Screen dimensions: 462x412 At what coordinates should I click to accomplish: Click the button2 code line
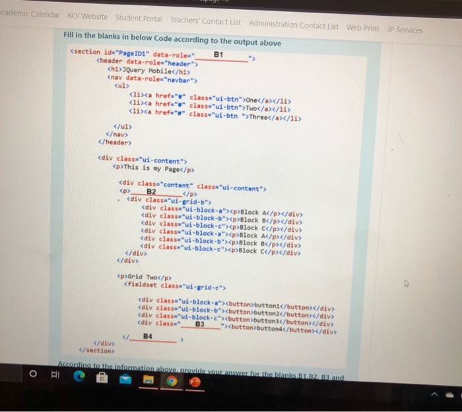(236, 312)
